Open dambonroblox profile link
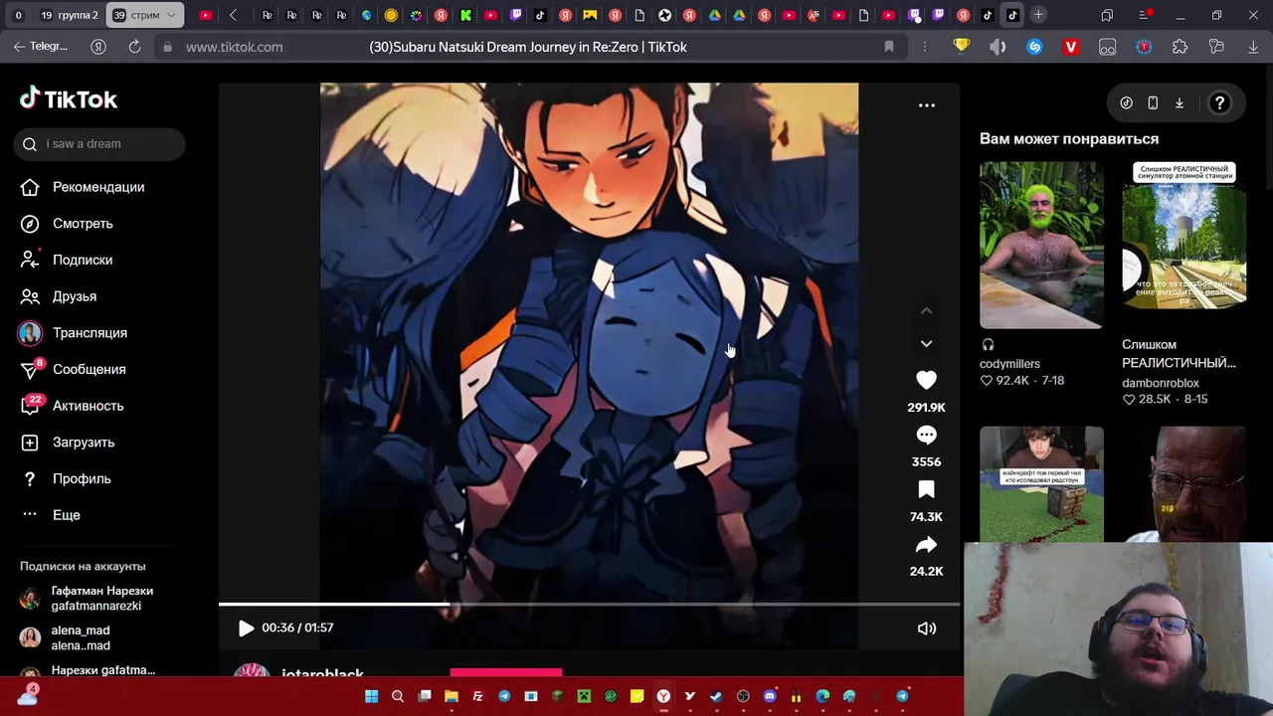 pos(1161,383)
